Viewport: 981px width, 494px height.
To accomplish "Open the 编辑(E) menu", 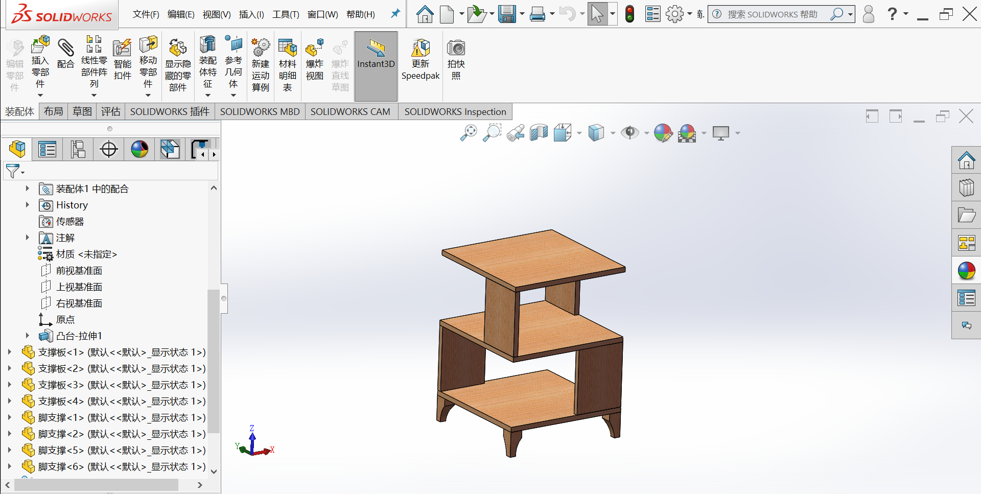I will click(x=181, y=14).
